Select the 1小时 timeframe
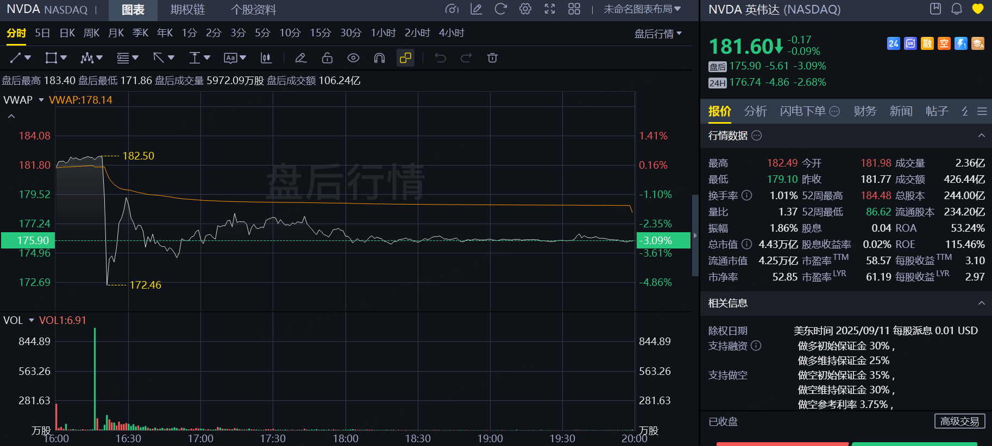This screenshot has height=446, width=992. point(383,33)
